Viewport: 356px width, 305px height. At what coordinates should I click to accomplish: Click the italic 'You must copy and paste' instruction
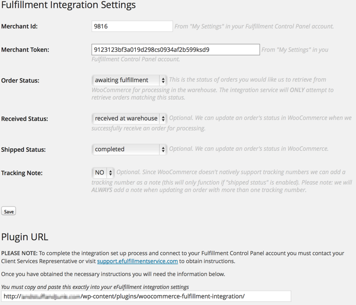94,287
